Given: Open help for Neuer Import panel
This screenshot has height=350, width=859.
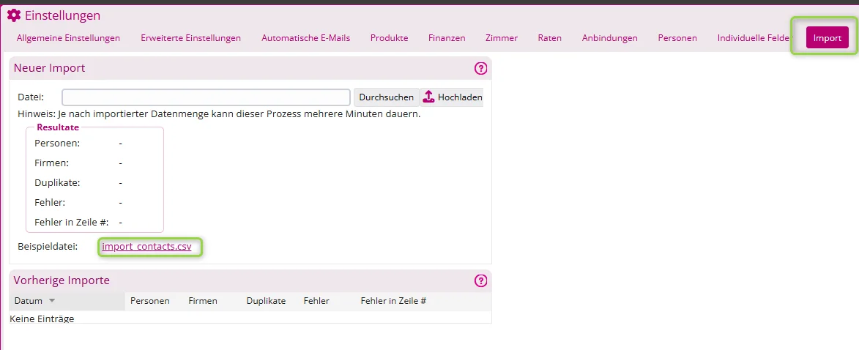Looking at the screenshot, I should point(480,69).
